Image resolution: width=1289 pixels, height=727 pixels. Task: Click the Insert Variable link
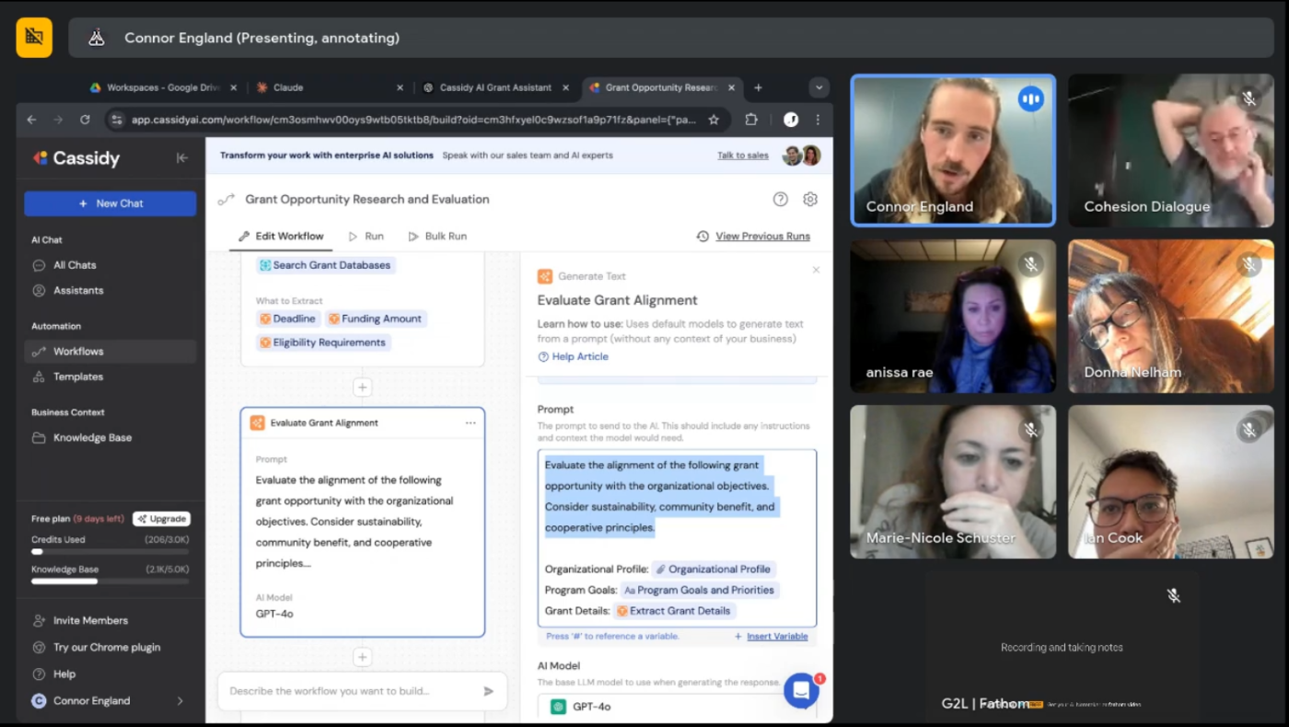coord(771,637)
